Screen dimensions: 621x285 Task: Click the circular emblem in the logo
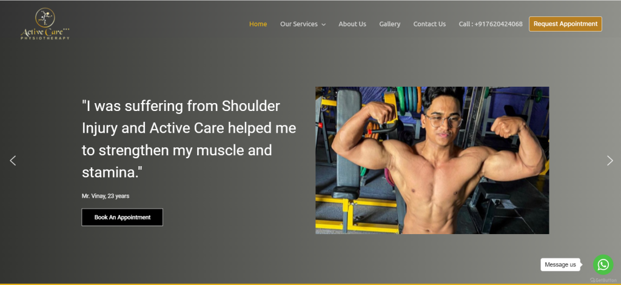pos(45,18)
